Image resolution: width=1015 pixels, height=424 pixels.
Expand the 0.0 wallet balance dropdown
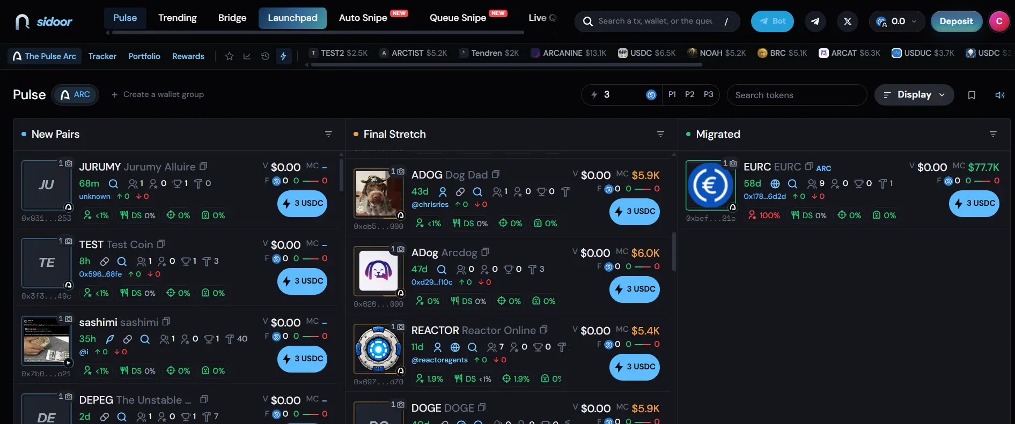[897, 21]
